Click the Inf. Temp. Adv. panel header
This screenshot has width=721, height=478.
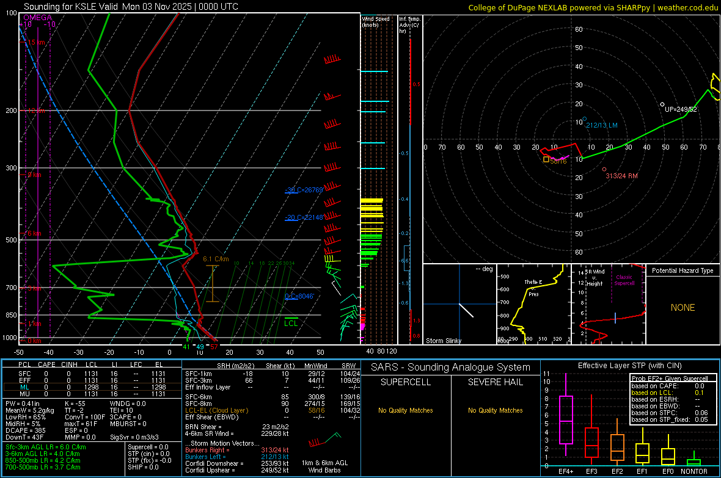pos(409,25)
